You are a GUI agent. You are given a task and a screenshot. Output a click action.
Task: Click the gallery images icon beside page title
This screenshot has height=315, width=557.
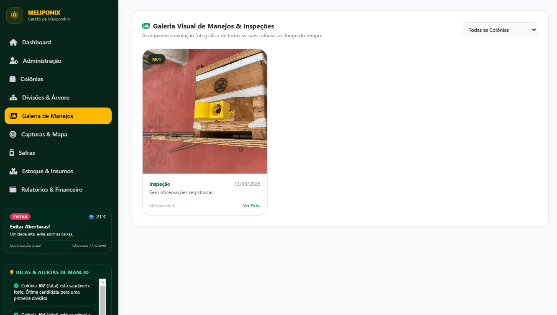146,26
